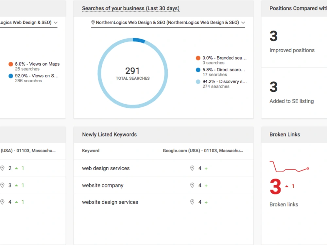The image size is (327, 245).
Task: Click map pin icon in web design services row
Action: point(192,168)
